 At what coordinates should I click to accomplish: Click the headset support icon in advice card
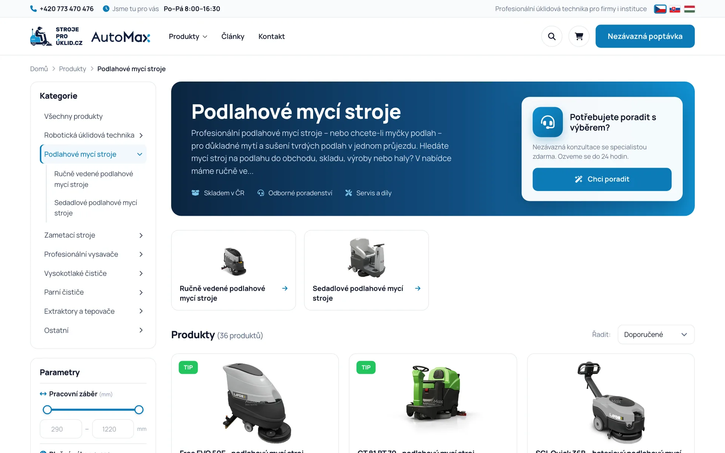tap(548, 122)
